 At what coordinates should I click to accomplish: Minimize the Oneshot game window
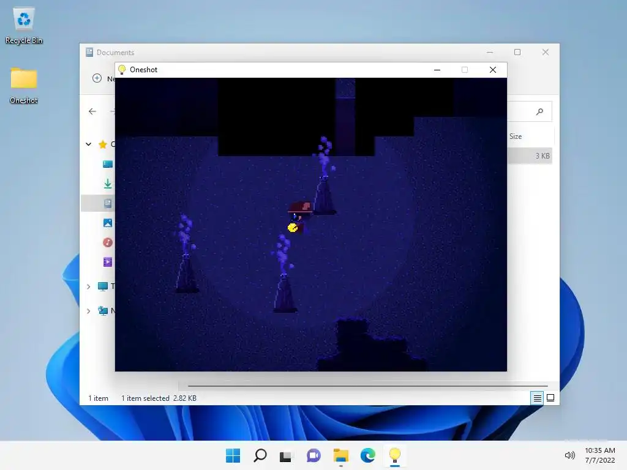(x=437, y=70)
